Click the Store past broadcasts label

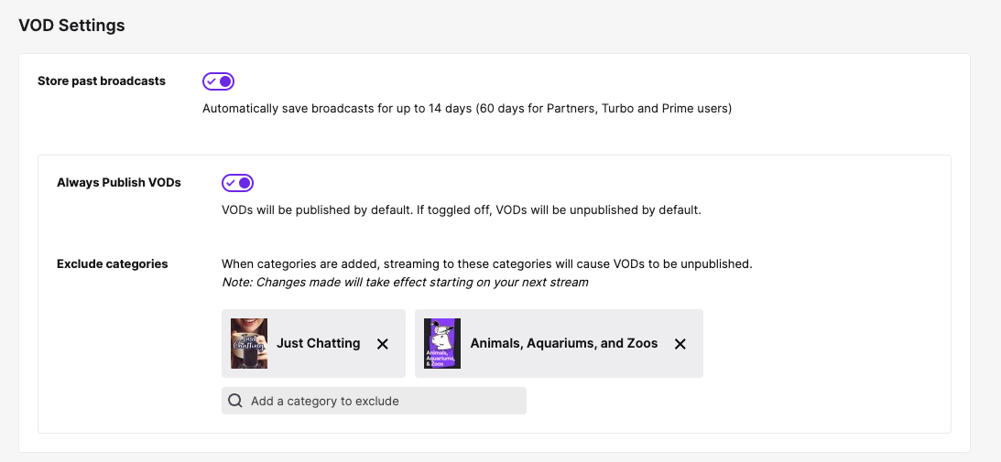(x=102, y=81)
